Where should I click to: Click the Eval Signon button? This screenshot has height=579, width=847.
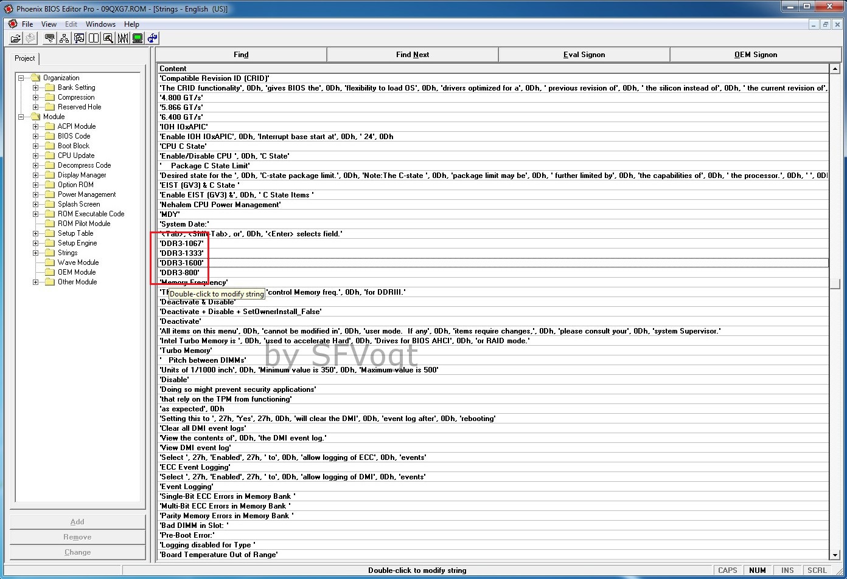584,55
